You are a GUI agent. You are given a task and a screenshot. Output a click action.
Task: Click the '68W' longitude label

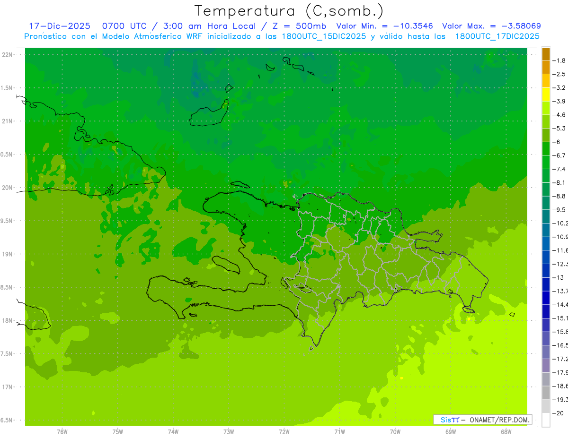click(x=506, y=431)
